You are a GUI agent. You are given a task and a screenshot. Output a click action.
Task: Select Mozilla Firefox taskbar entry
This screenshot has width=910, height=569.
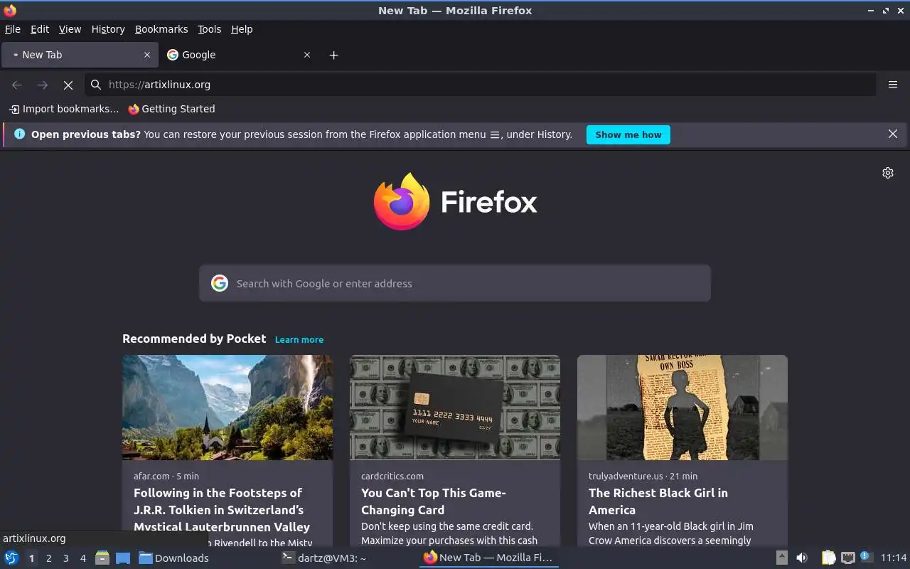pyautogui.click(x=488, y=558)
